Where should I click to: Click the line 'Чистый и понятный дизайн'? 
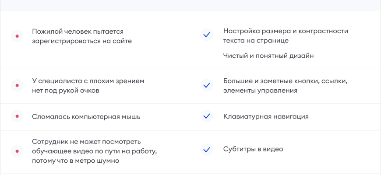(268, 56)
